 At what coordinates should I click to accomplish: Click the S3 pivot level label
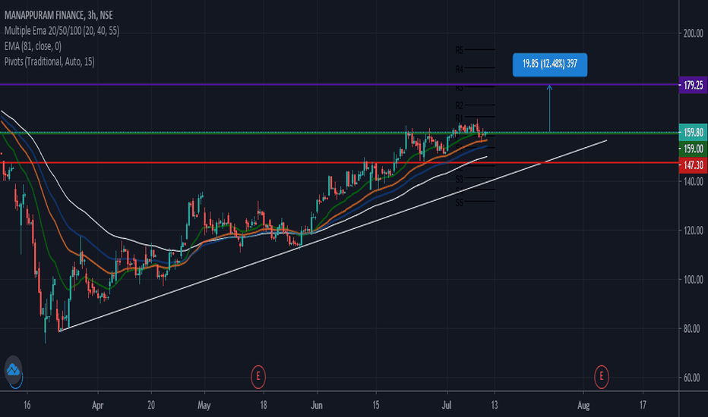[x=459, y=179]
